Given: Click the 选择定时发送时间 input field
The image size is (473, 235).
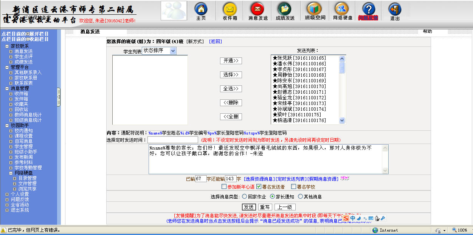Looking at the screenshot, I should tap(173, 140).
